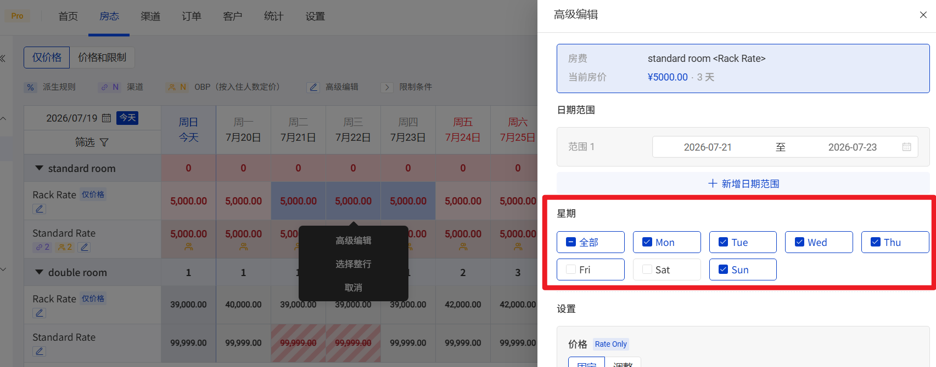Open calendar icon next to 2026/07/19
This screenshot has width=936, height=367.
click(107, 118)
